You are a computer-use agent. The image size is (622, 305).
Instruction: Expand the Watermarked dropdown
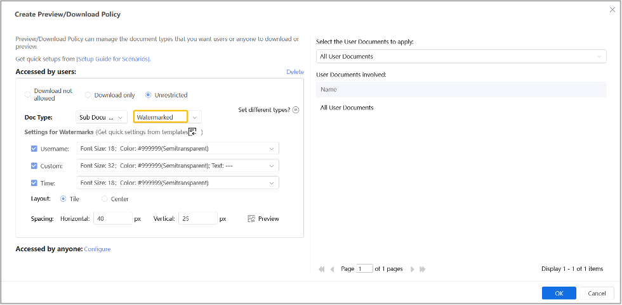point(195,117)
